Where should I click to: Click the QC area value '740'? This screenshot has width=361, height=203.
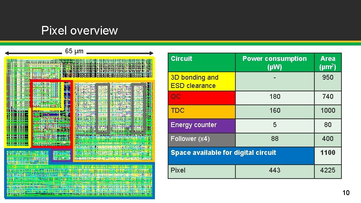click(328, 97)
